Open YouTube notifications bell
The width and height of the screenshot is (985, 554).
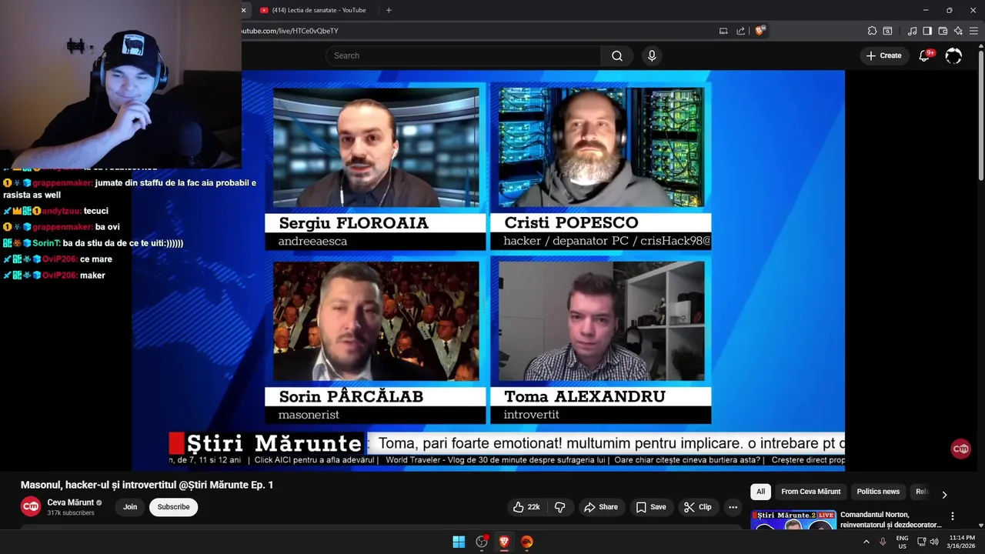click(924, 55)
